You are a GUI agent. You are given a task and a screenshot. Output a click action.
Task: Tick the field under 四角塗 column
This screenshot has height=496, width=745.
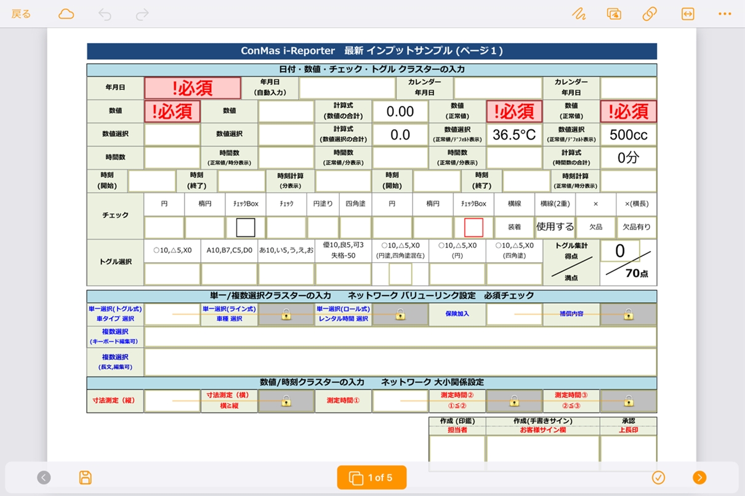pyautogui.click(x=356, y=227)
